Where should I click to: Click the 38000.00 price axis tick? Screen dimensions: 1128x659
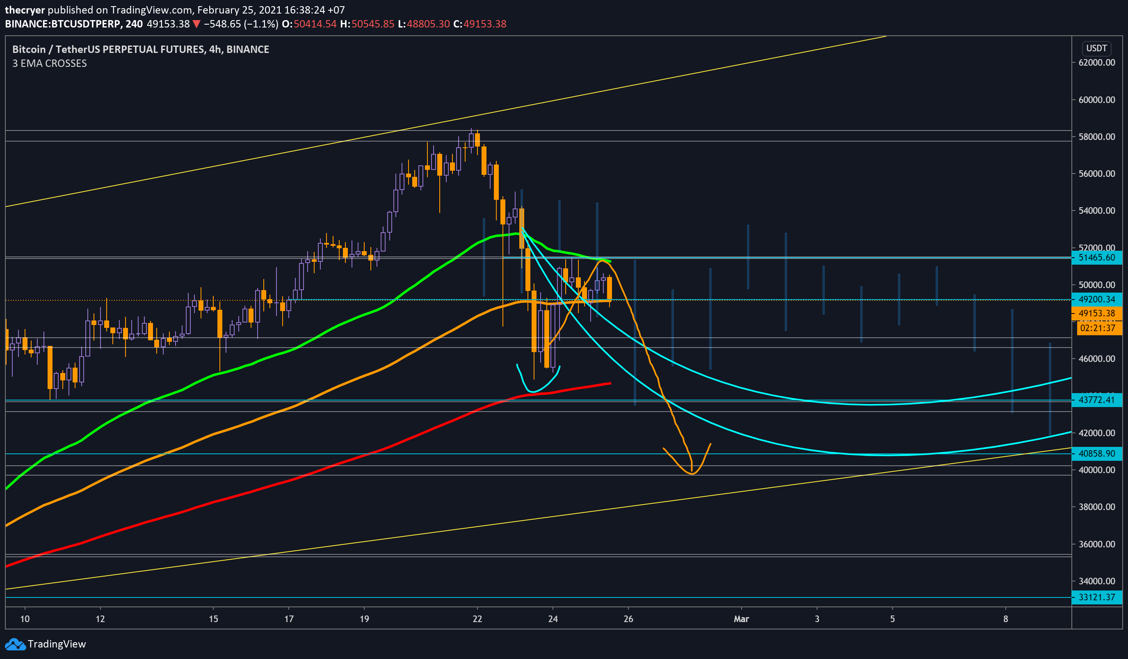click(1097, 507)
